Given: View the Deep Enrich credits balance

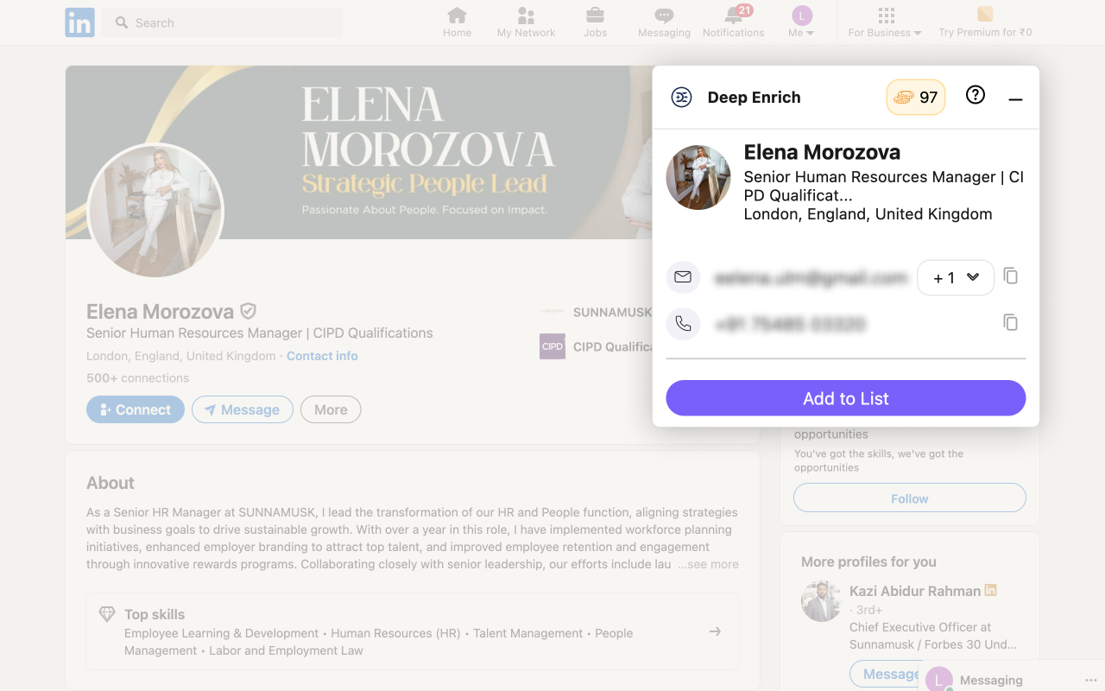Looking at the screenshot, I should coord(916,98).
